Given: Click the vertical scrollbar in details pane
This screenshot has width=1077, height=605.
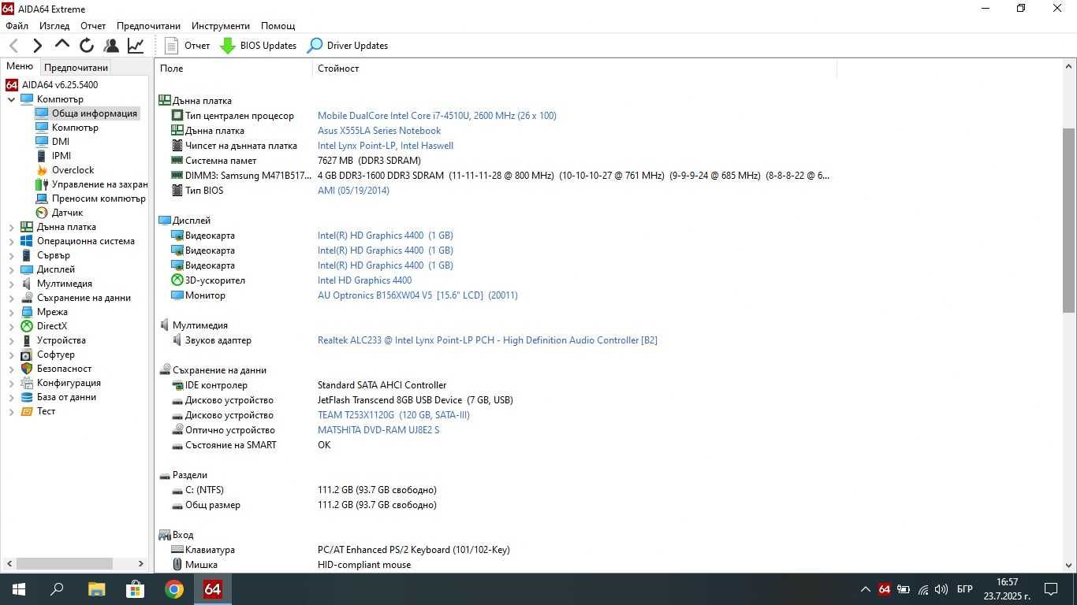Looking at the screenshot, I should point(1068,221).
